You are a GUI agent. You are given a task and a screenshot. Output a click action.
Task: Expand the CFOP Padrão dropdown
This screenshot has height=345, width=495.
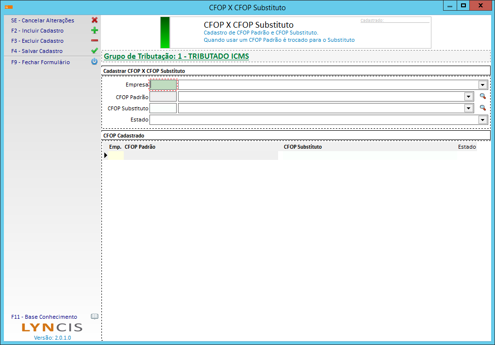[x=468, y=97]
